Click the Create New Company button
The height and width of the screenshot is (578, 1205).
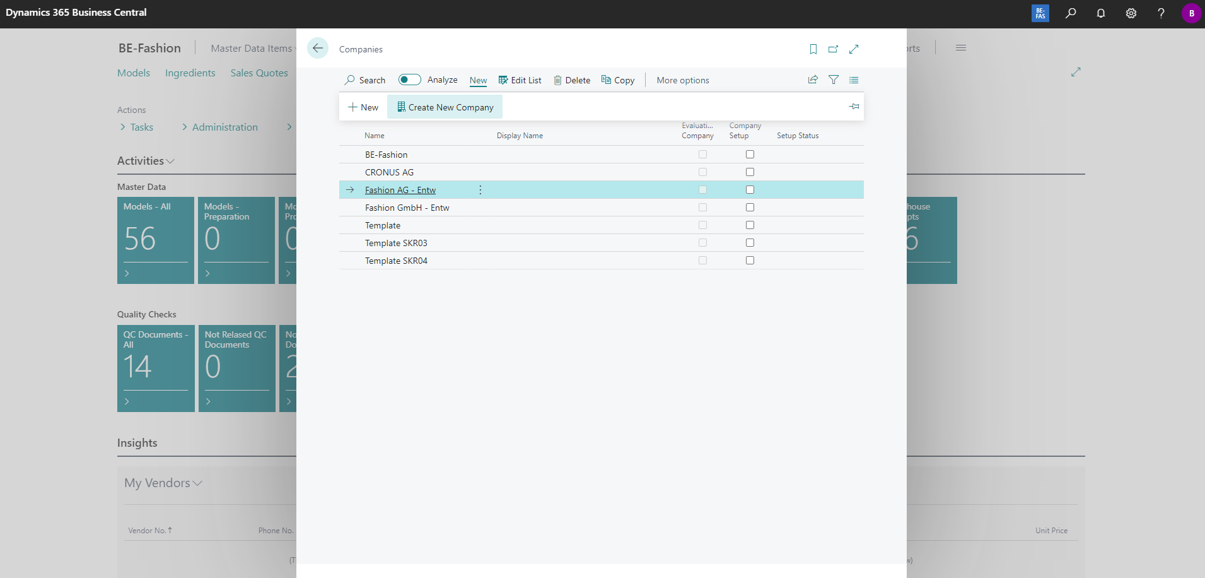445,107
